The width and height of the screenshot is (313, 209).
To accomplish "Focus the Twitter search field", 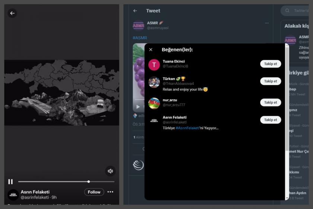I will click(295, 10).
